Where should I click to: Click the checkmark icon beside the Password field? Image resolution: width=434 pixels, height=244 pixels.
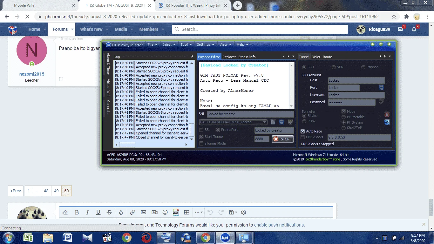click(381, 102)
